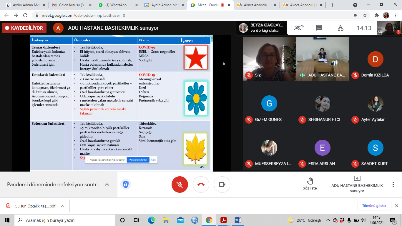Viewport: 402px width, 226px height.
Task: Switch to the WhatsApp tab
Action: point(118,5)
